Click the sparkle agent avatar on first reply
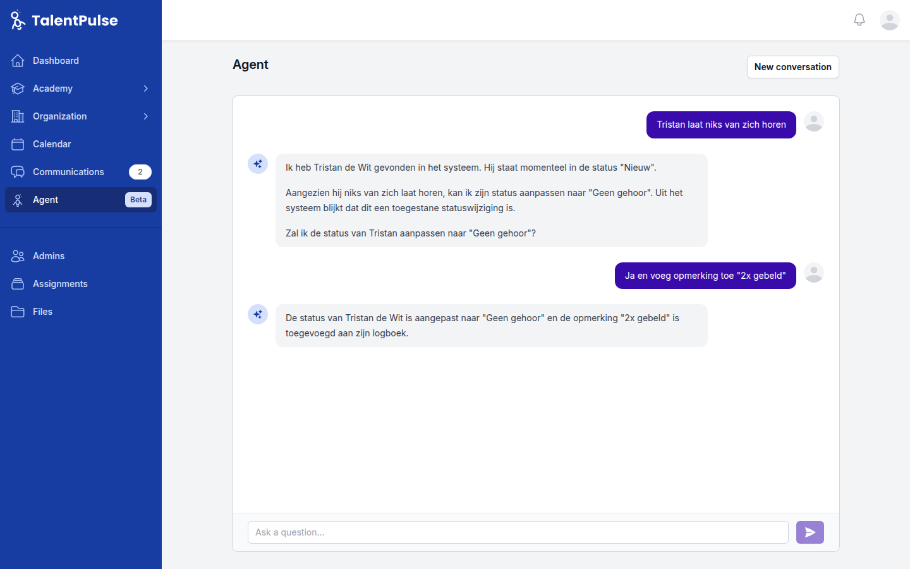 click(258, 164)
